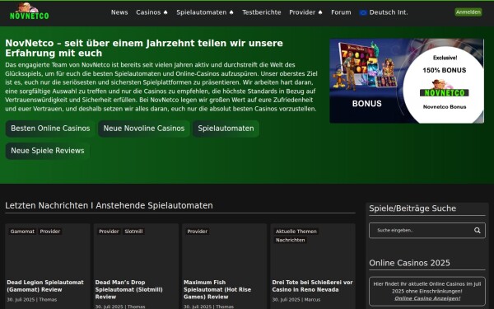Viewport: 494px width, 309px height.
Task: Click the NovNetco Jahrzehnt headline text
Action: pyautogui.click(x=144, y=48)
